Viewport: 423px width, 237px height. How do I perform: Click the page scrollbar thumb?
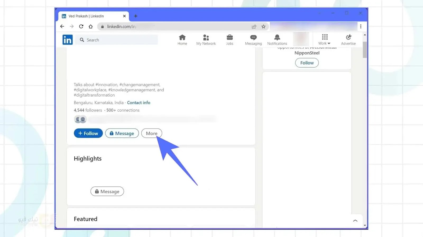365,50
